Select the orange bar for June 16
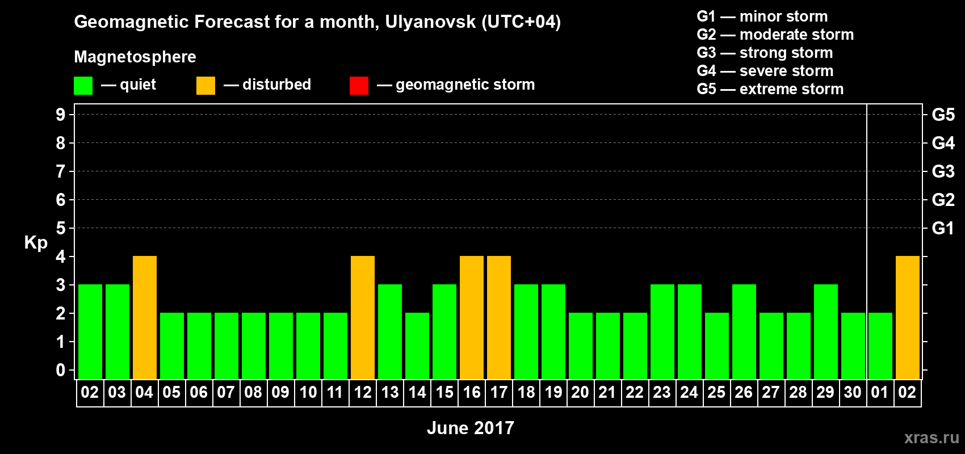Viewport: 965px width, 454px height. [x=472, y=318]
